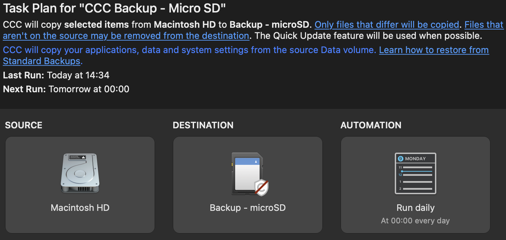
Task: Click the shield badge on the SD card icon
Action: (262, 188)
